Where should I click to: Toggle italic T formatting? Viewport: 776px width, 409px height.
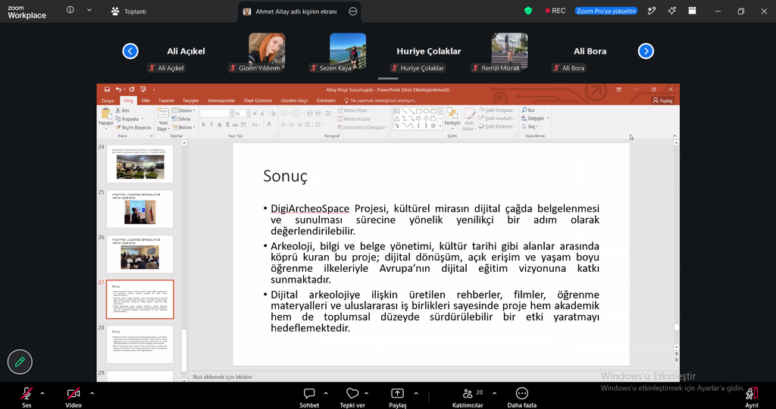pyautogui.click(x=211, y=125)
